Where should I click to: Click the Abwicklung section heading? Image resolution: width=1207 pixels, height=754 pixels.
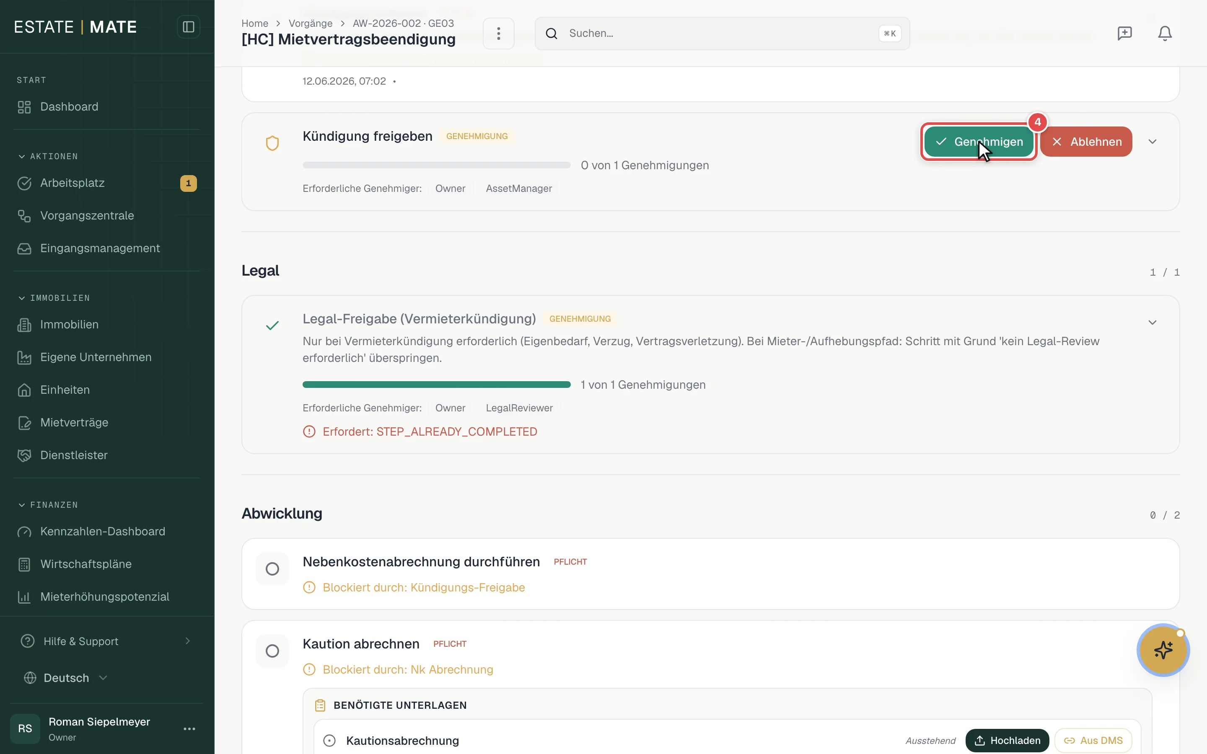(282, 513)
